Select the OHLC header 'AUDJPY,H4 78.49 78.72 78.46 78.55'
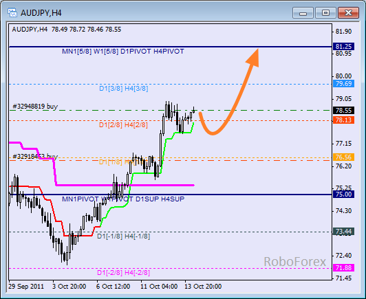The height and width of the screenshot is (299, 366). [67, 30]
